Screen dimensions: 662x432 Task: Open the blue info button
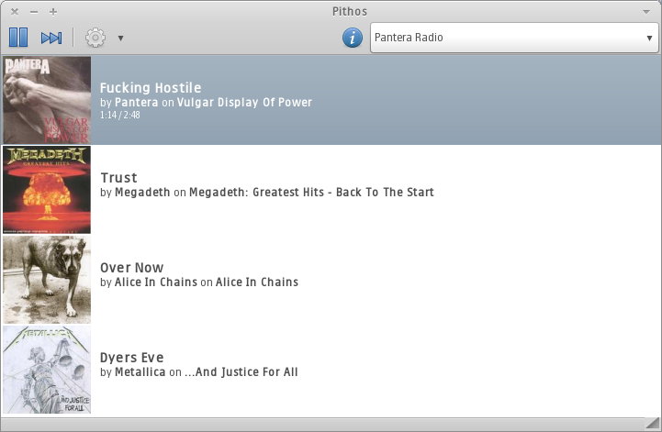click(x=352, y=38)
